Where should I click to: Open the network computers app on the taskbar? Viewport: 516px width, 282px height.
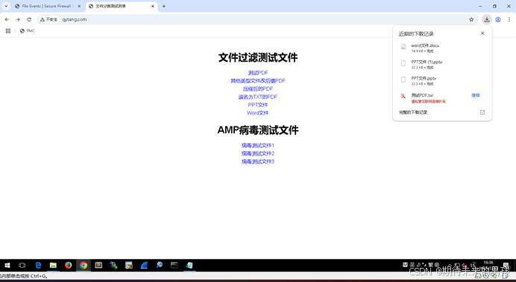coord(114,265)
